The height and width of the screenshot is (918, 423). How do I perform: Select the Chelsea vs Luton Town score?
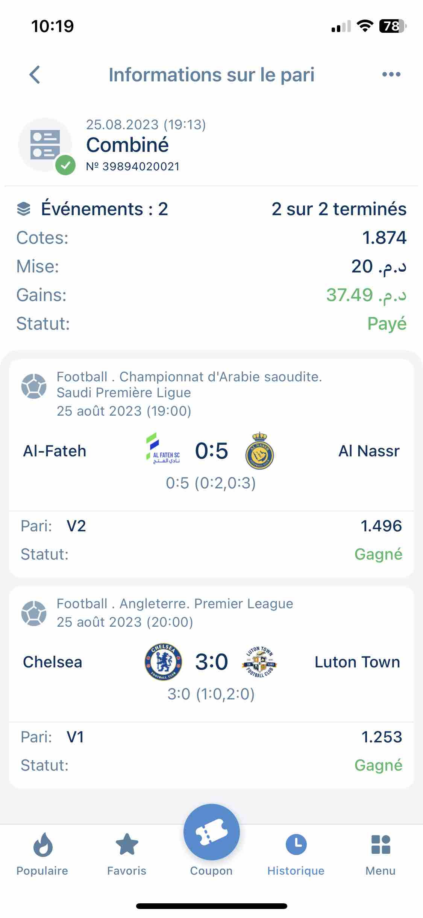pyautogui.click(x=211, y=662)
